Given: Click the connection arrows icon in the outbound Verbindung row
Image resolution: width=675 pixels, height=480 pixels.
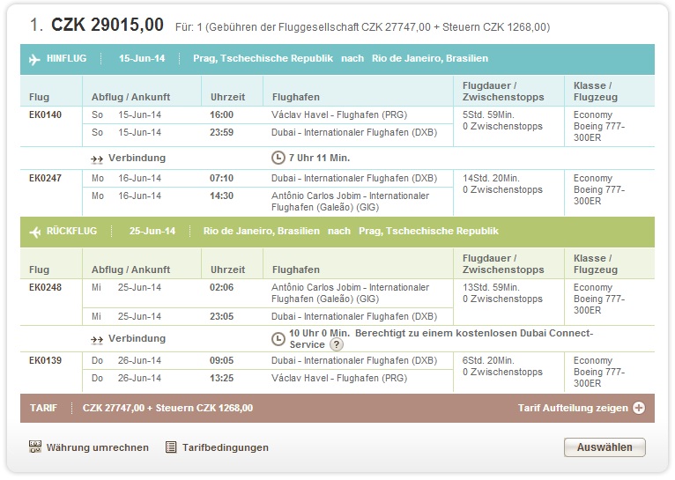Looking at the screenshot, I should (97, 159).
